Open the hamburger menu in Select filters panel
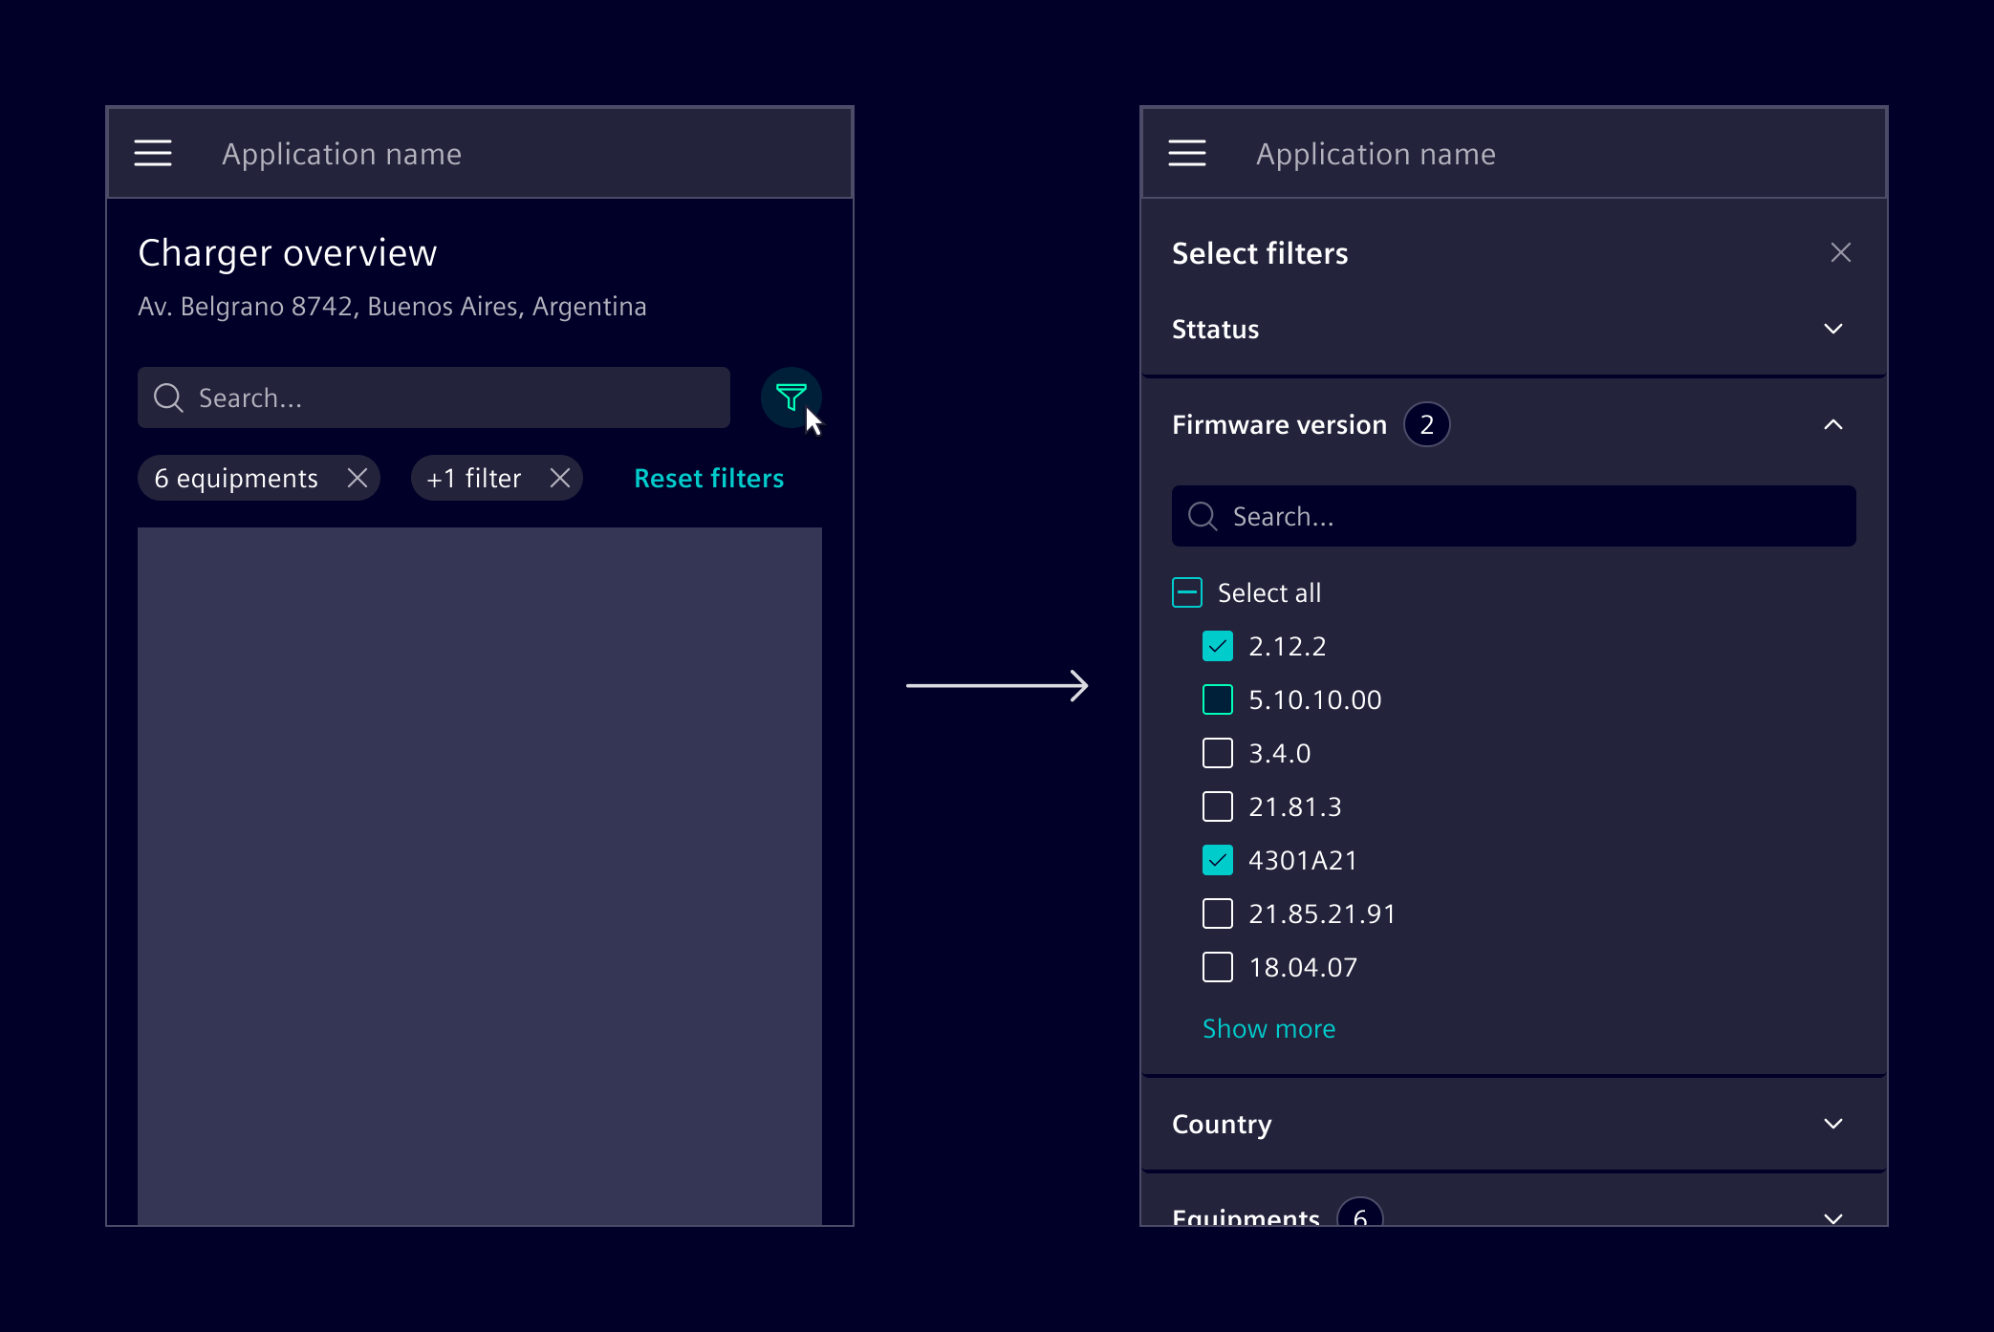1994x1332 pixels. [1186, 153]
